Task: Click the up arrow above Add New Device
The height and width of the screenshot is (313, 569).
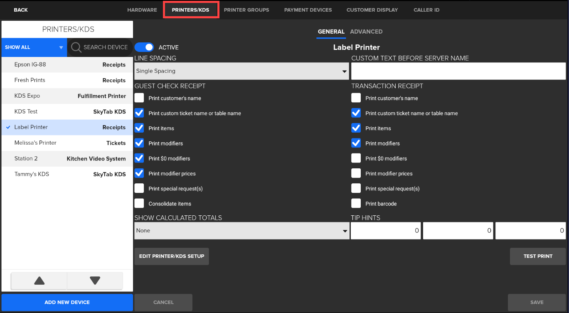Action: 39,281
